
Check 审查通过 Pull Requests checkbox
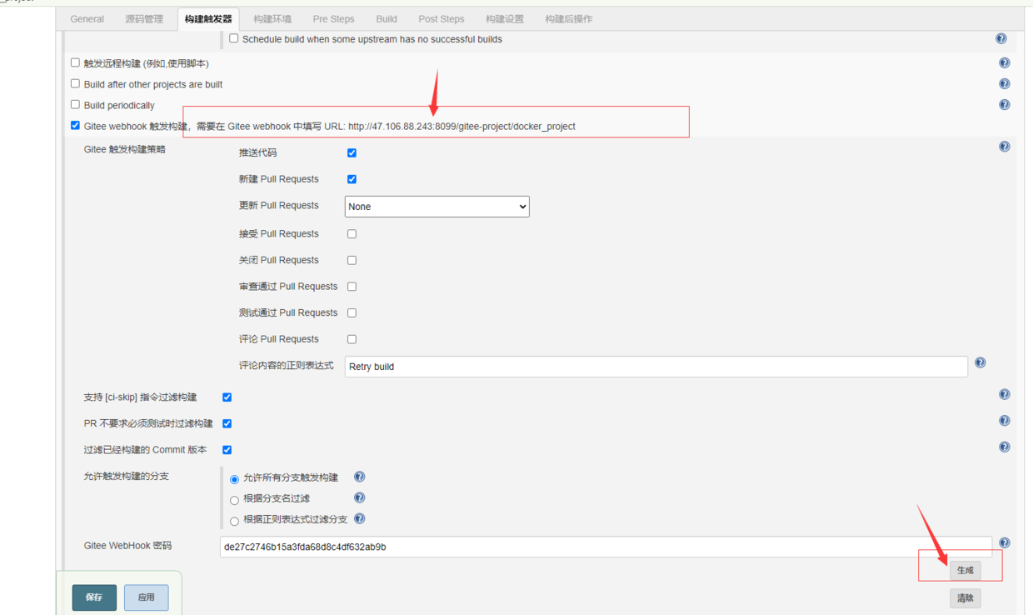pyautogui.click(x=352, y=287)
